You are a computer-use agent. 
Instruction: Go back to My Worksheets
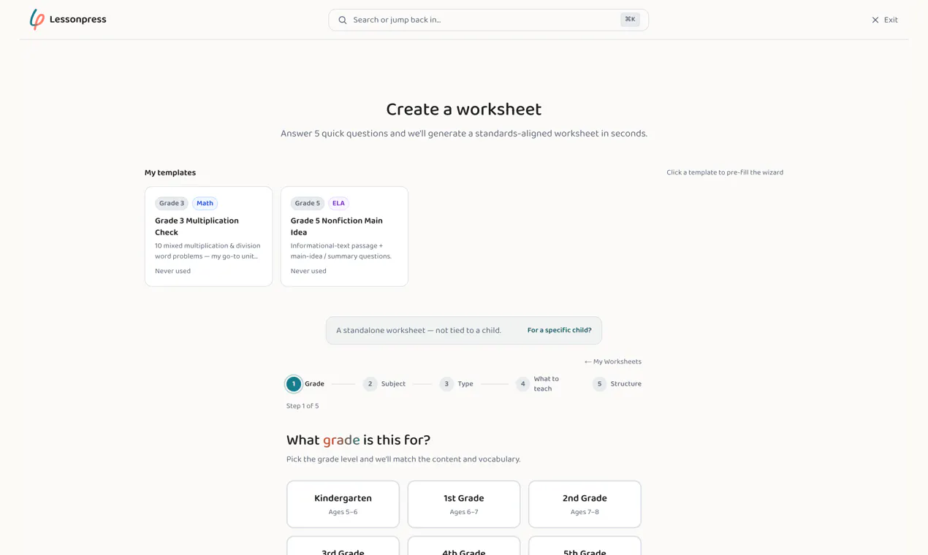(612, 361)
